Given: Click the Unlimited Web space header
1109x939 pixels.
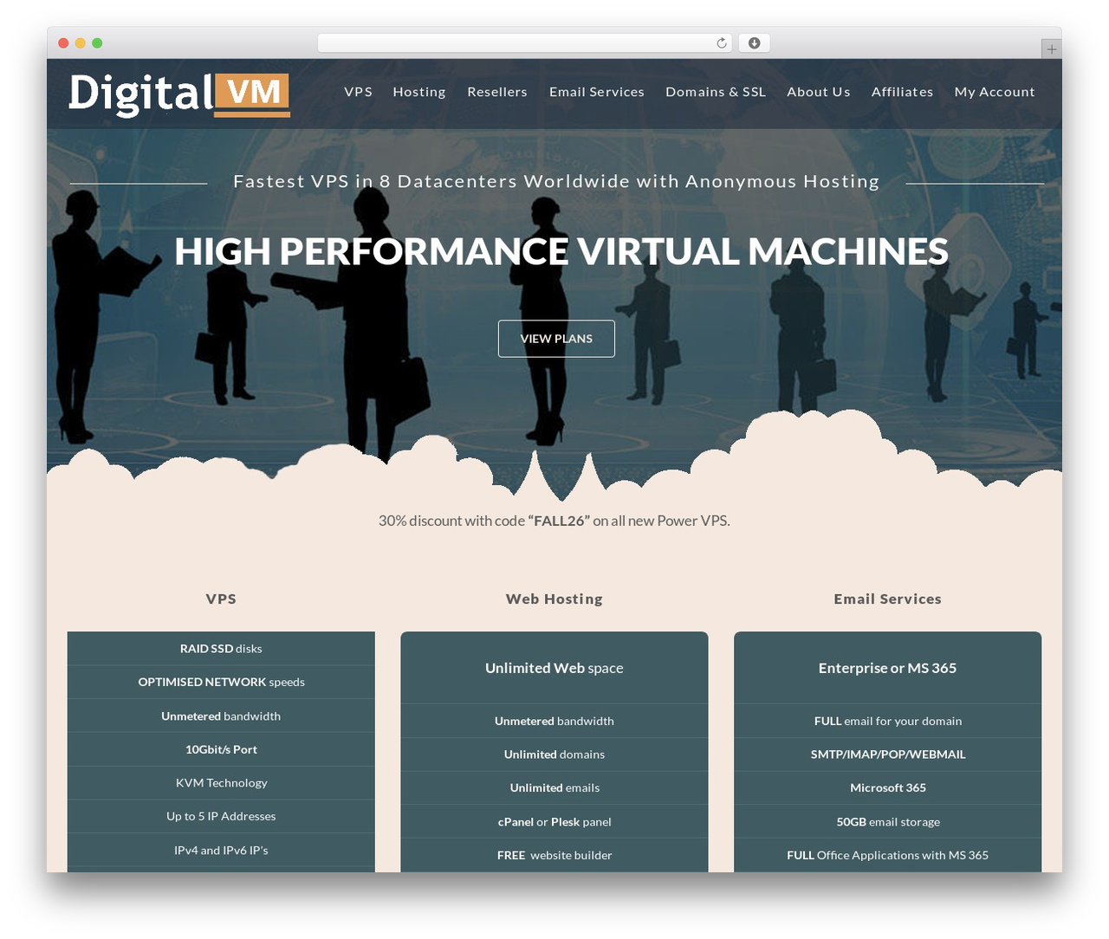Looking at the screenshot, I should (x=554, y=668).
